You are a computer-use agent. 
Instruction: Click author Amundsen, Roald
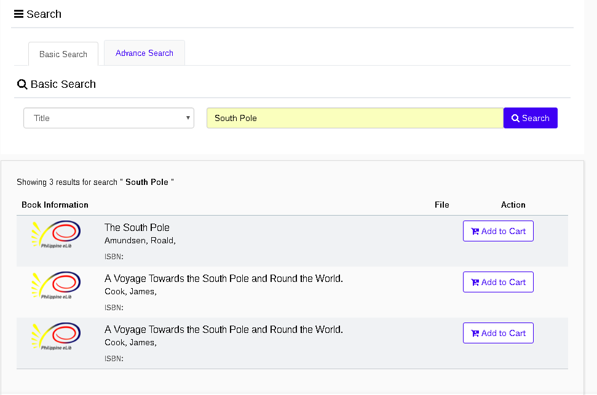140,240
